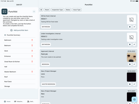This screenshot has height=104, width=139.
Task: Open the Status filter
Action: coord(68,10)
